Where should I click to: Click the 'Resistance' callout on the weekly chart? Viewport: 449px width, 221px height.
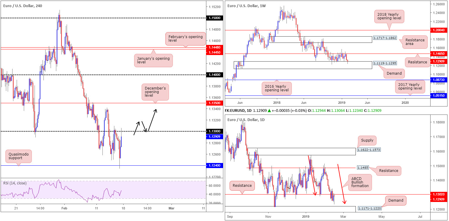click(x=417, y=62)
